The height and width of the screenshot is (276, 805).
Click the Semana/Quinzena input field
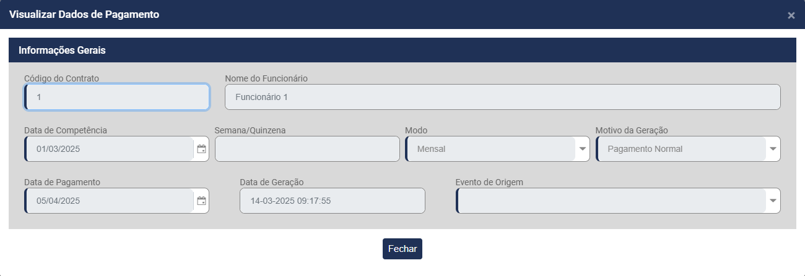pyautogui.click(x=307, y=149)
